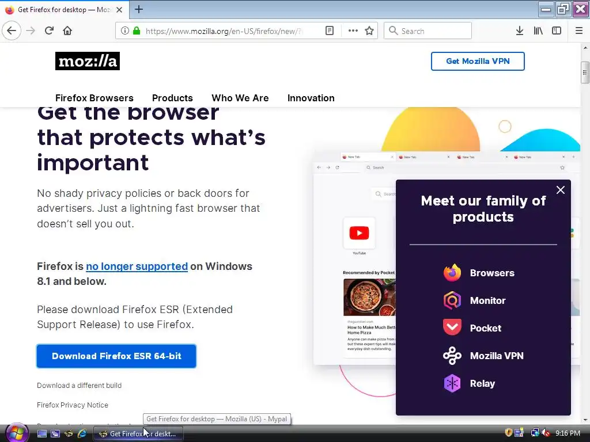The image size is (590, 442).
Task: Click in the URL address field
Action: 224,31
